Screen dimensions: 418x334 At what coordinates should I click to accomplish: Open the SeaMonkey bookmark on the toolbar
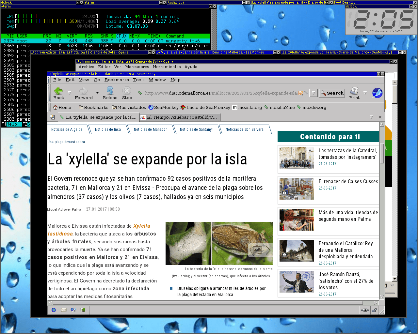coord(163,107)
